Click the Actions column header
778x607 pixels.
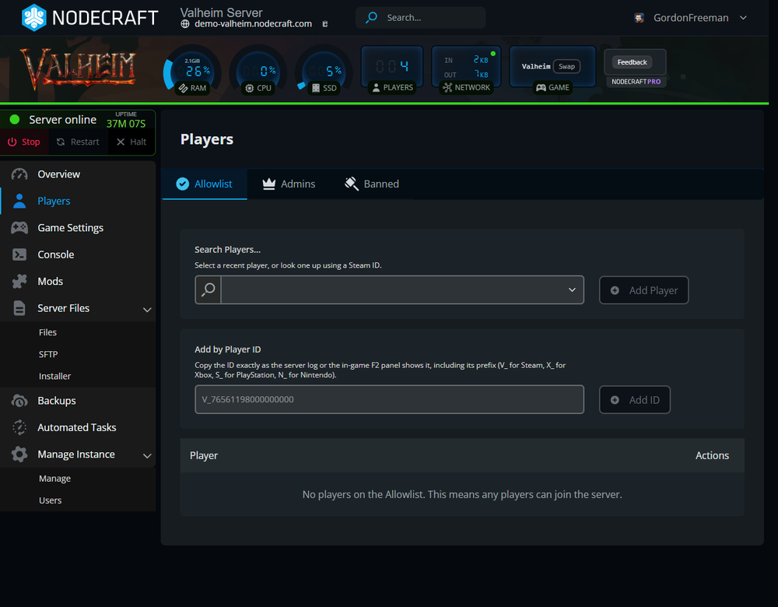click(x=712, y=455)
